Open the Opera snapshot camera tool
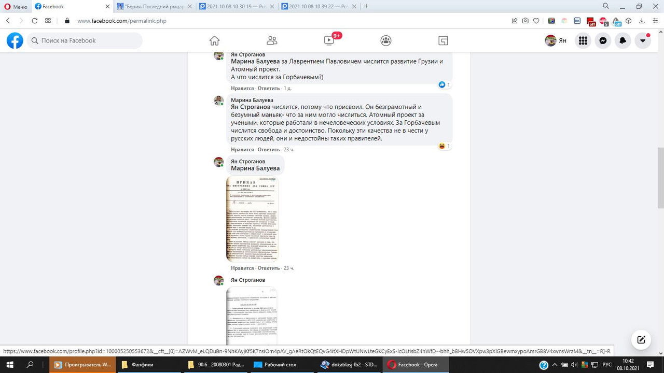This screenshot has width=664, height=373. point(525,21)
